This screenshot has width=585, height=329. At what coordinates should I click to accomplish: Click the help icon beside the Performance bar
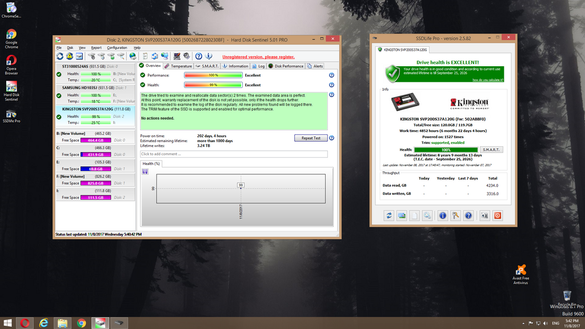click(x=331, y=75)
